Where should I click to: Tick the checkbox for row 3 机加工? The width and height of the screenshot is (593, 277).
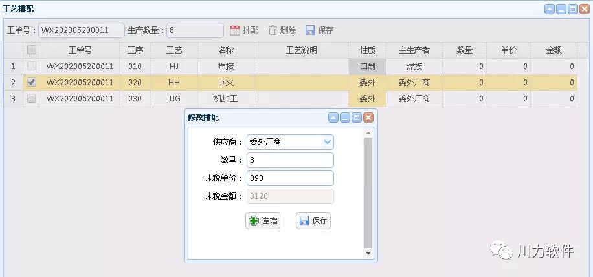pyautogui.click(x=32, y=99)
